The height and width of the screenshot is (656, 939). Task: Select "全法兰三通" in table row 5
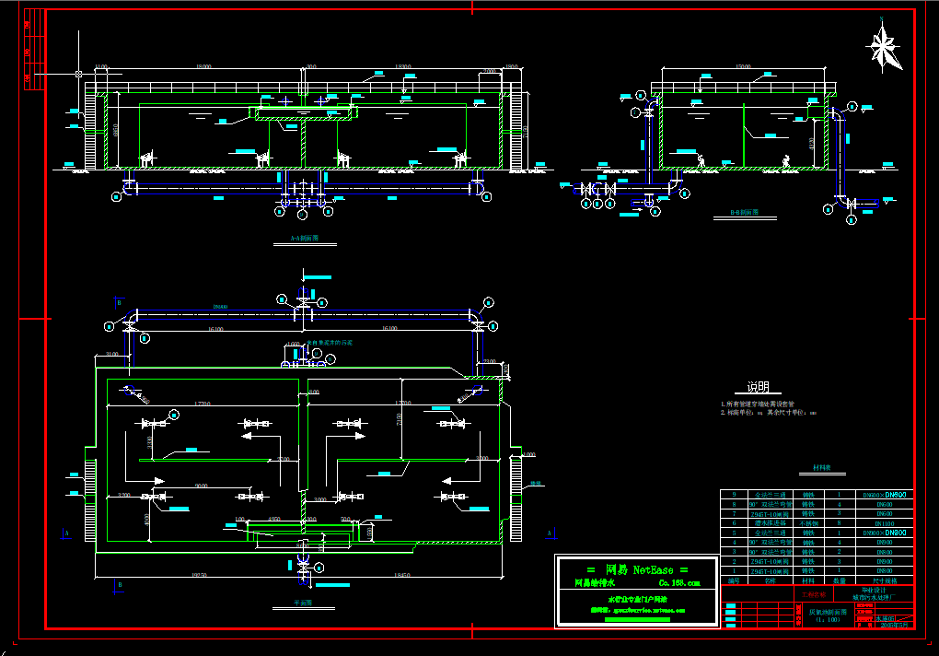point(771,533)
